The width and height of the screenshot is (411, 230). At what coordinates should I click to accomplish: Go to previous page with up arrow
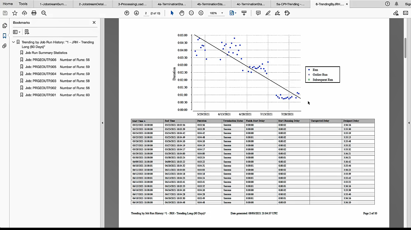tap(127, 13)
